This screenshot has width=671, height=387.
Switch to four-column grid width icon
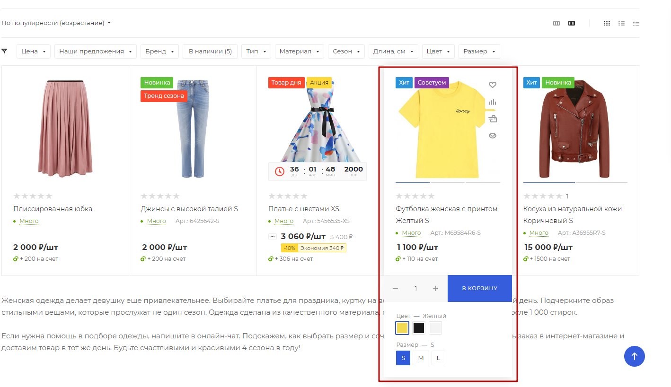[x=572, y=23]
